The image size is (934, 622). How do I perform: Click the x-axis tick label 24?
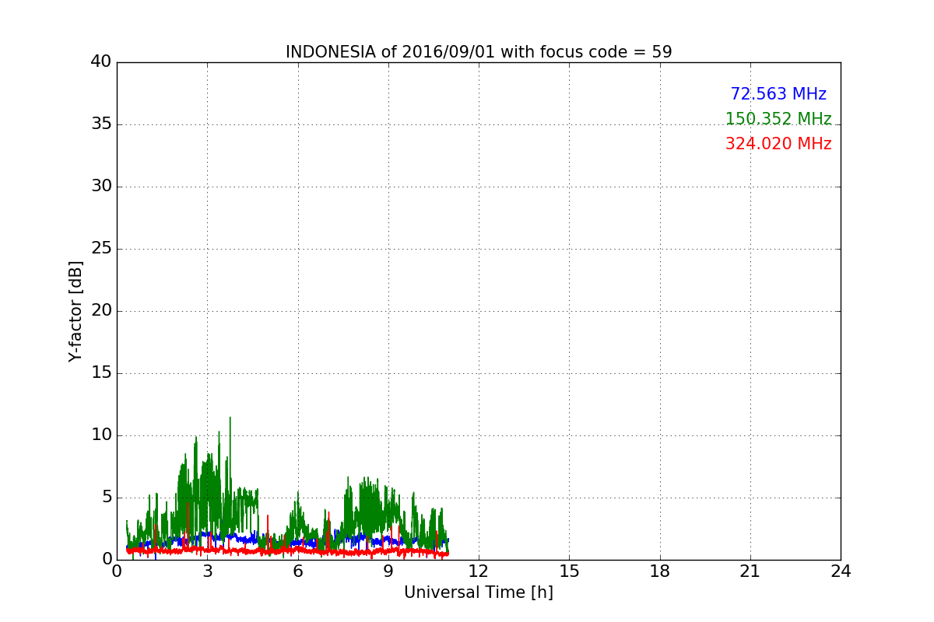point(841,571)
